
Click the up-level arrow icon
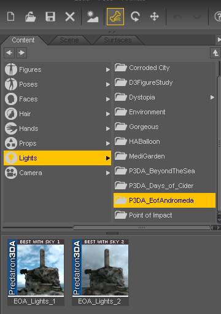tap(215, 53)
